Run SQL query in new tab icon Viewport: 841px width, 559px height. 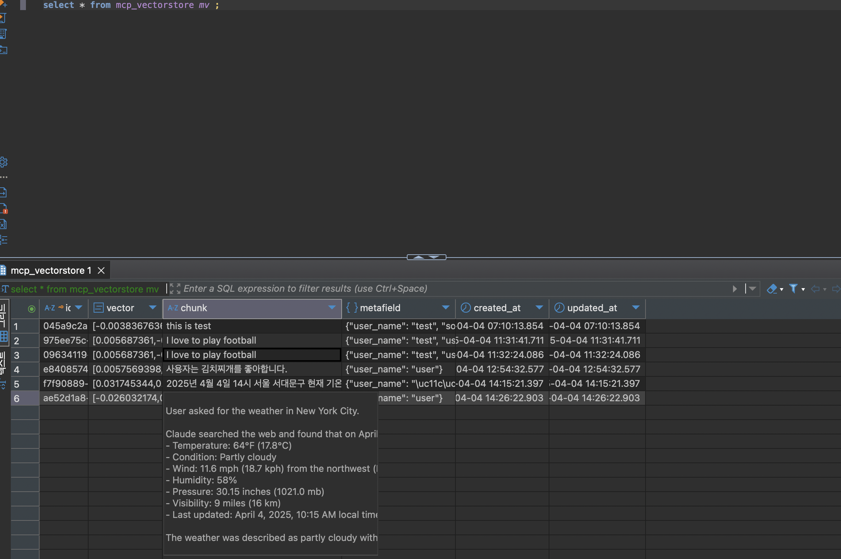(3, 4)
